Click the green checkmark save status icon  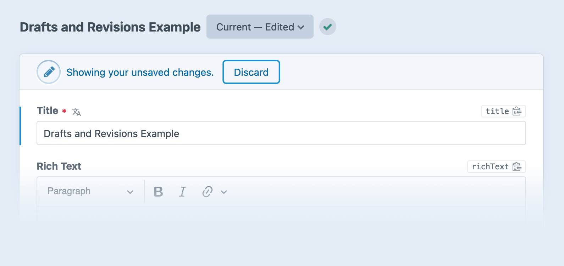pos(327,27)
